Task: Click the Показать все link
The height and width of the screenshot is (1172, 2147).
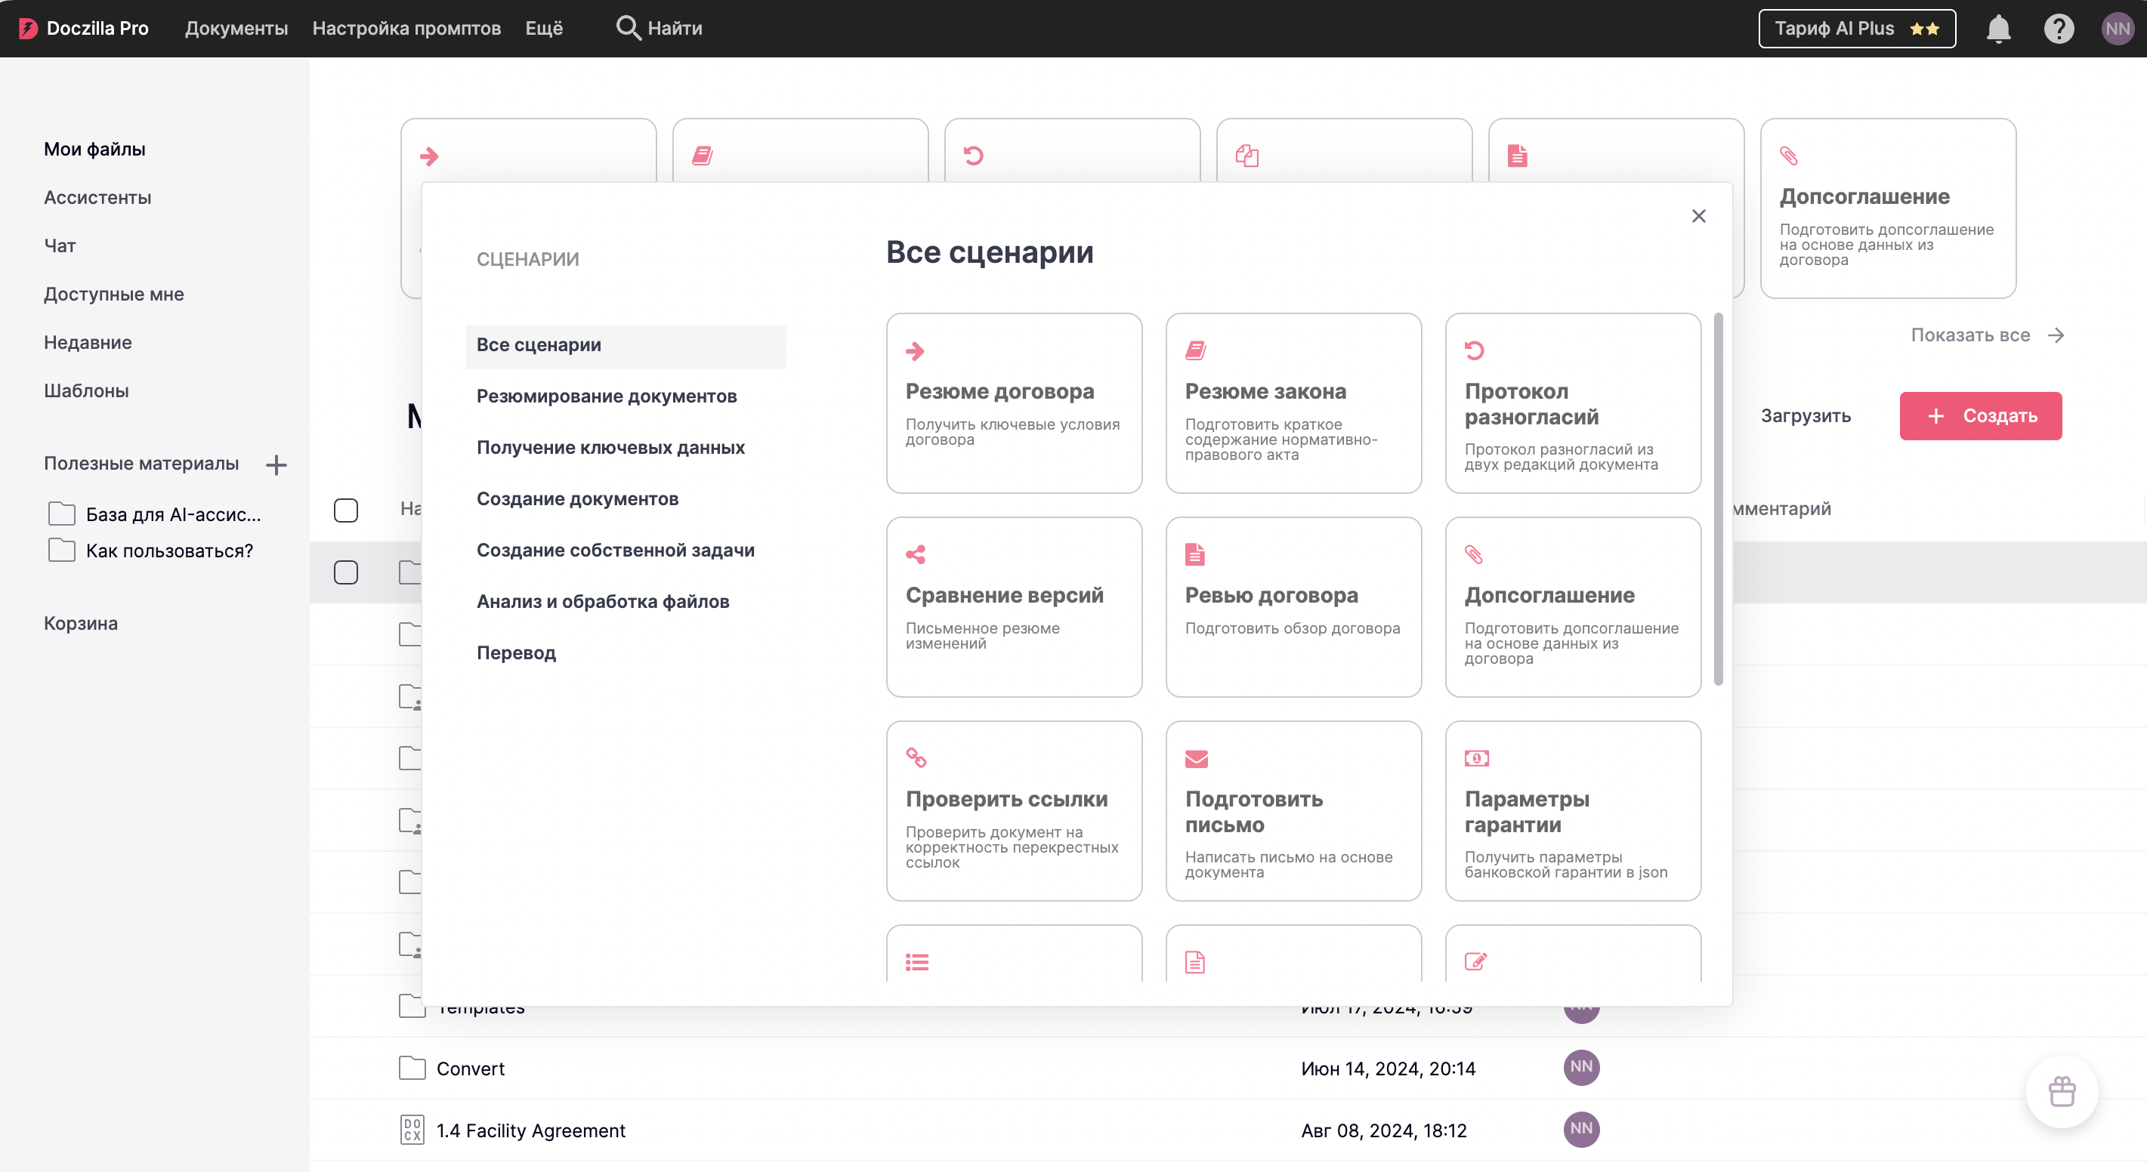Action: coord(1970,335)
